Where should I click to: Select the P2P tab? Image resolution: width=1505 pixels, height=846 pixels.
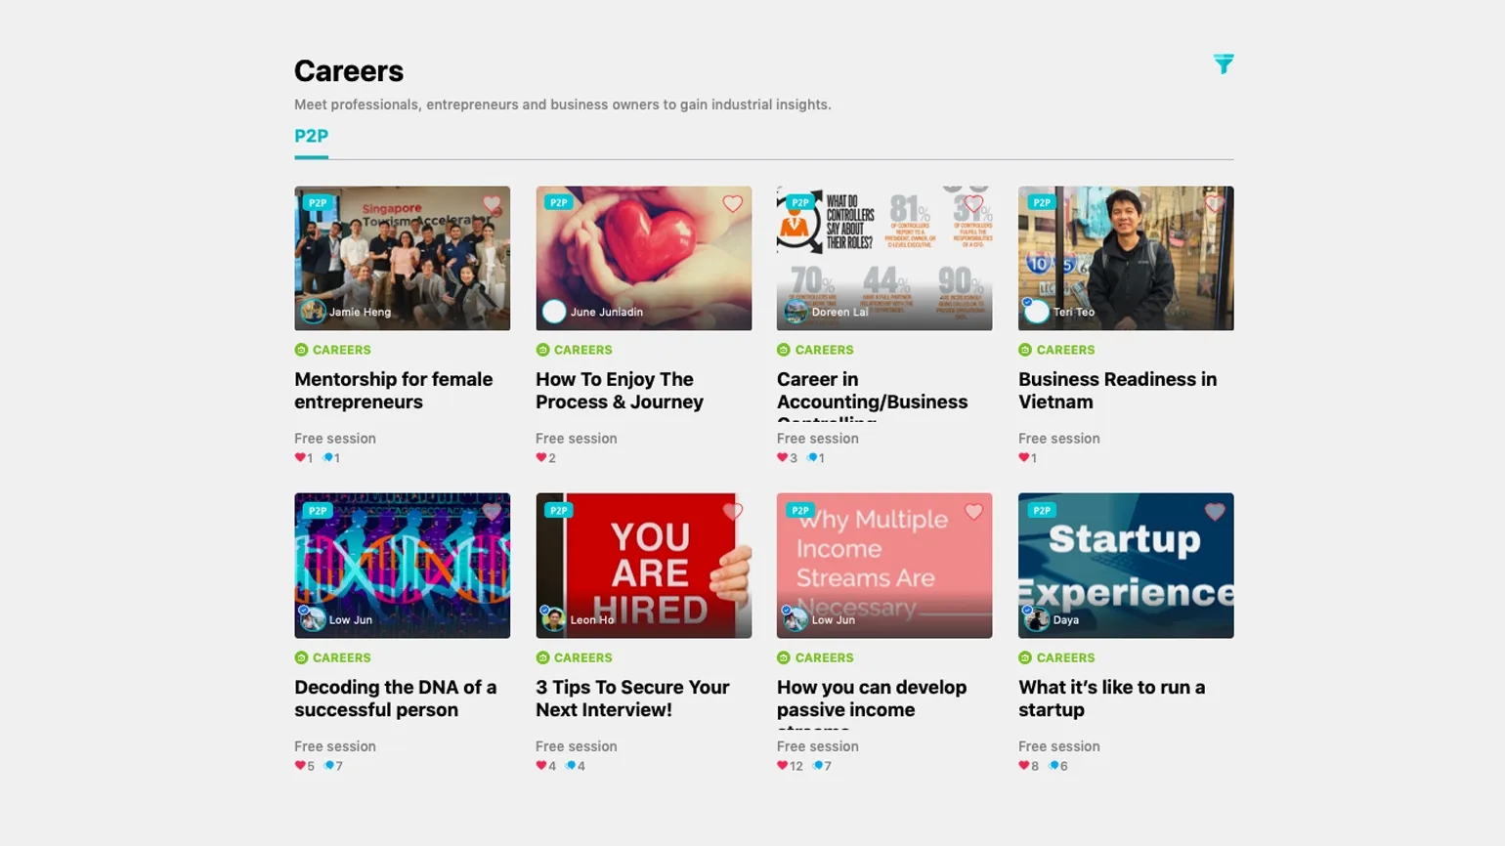click(x=311, y=137)
